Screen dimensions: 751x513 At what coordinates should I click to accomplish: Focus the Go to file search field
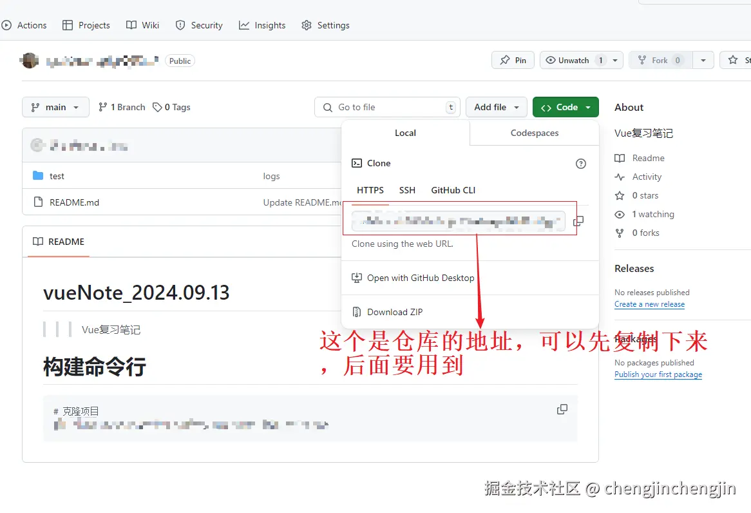point(387,107)
